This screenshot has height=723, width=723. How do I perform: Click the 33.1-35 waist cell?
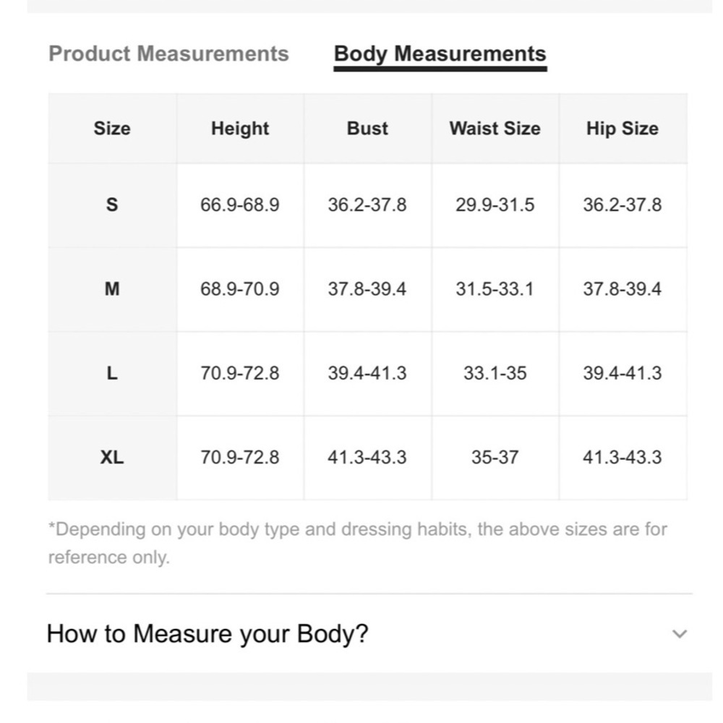[x=495, y=373]
